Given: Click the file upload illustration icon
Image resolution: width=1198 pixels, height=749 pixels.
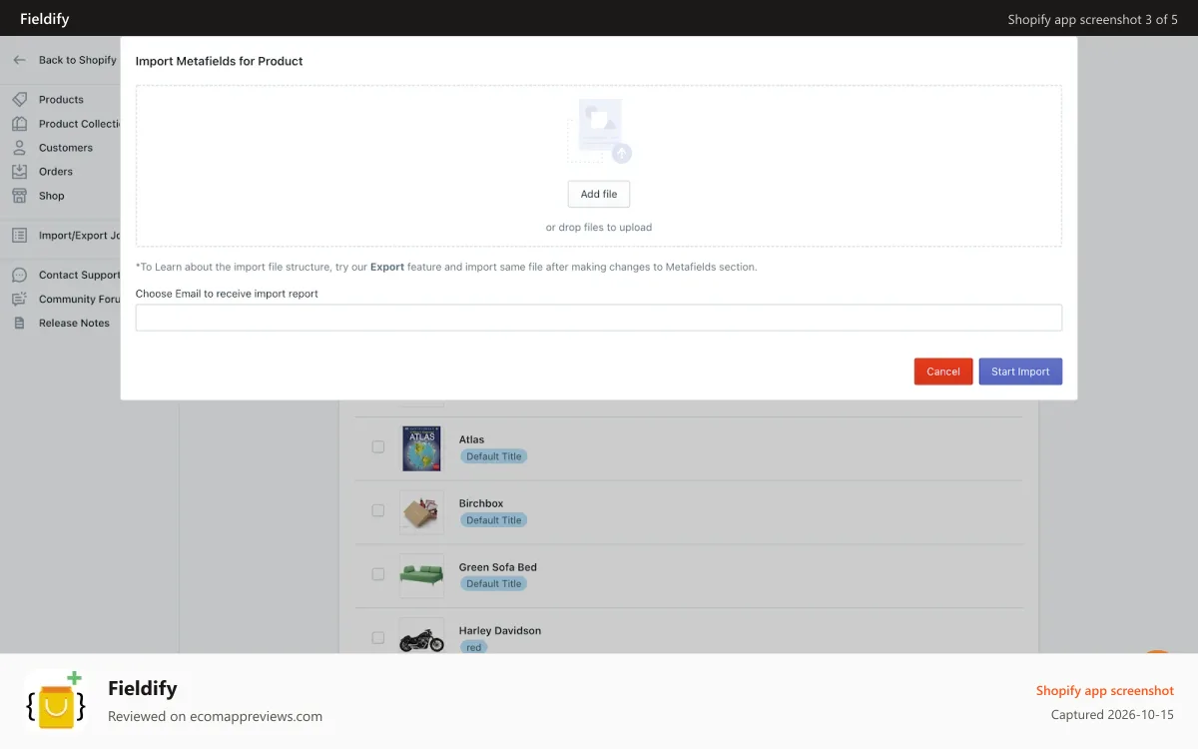Looking at the screenshot, I should point(600,131).
